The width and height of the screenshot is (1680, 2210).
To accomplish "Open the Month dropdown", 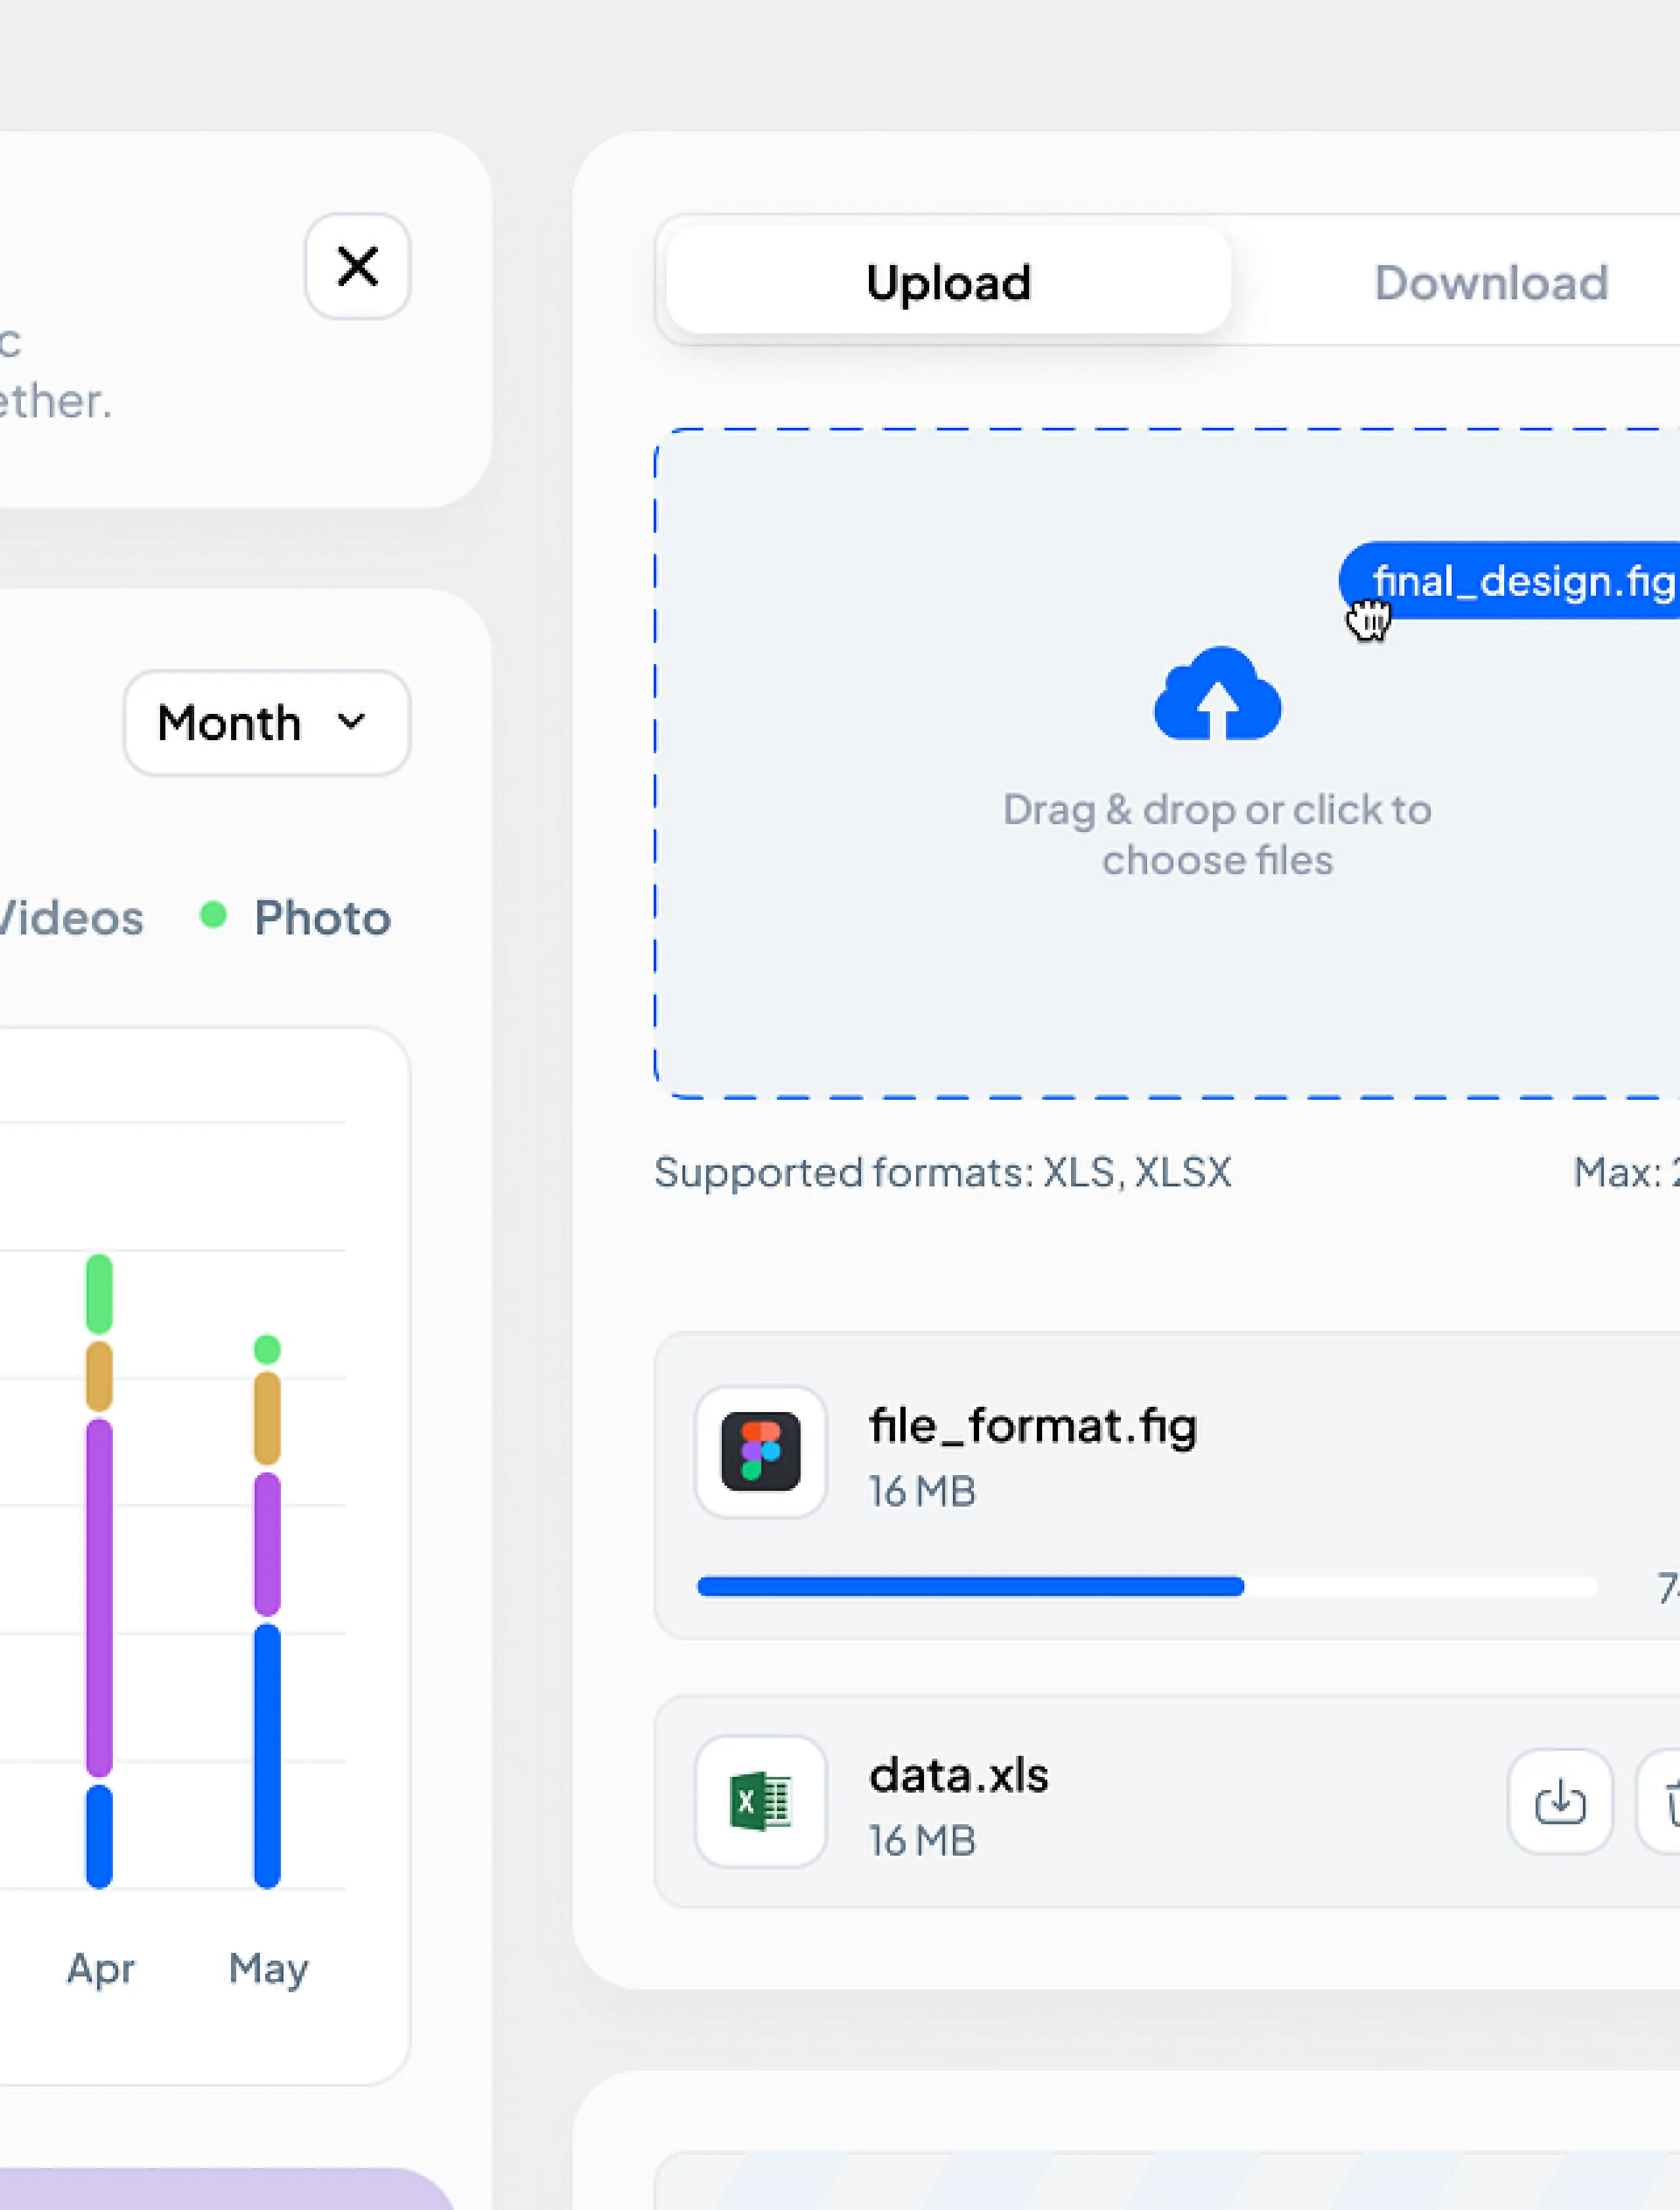I will pyautogui.click(x=266, y=723).
